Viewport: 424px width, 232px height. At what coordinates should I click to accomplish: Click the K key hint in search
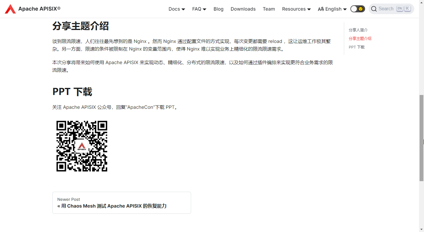click(x=407, y=9)
